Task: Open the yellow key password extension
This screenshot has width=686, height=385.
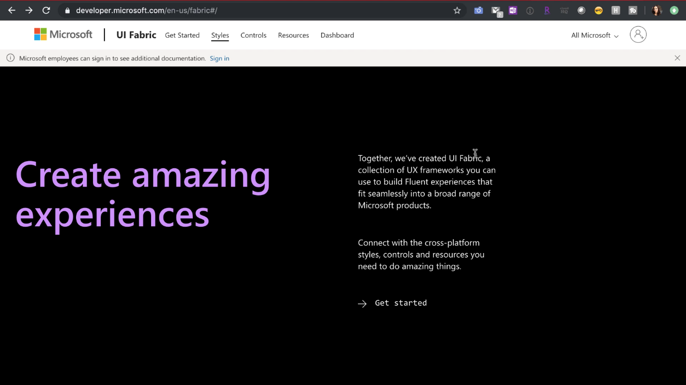Action: pos(599,10)
